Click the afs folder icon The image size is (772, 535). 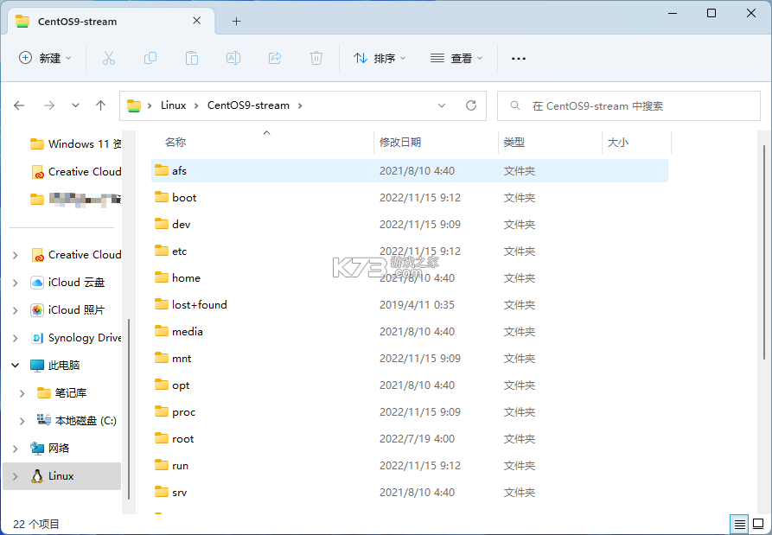[x=162, y=170]
